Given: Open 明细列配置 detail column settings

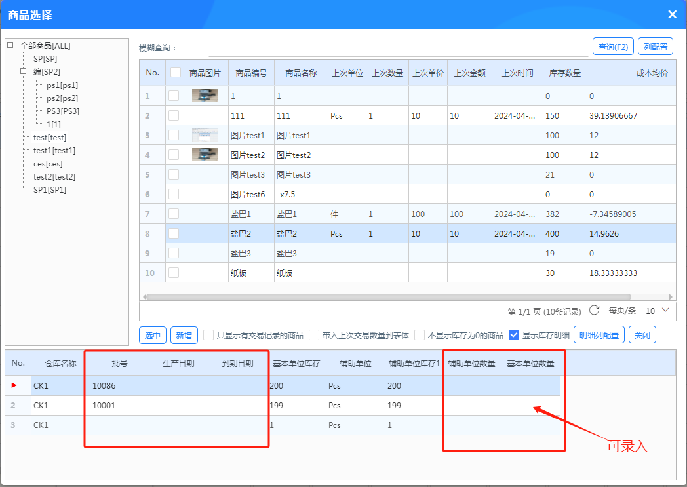Looking at the screenshot, I should pos(599,335).
